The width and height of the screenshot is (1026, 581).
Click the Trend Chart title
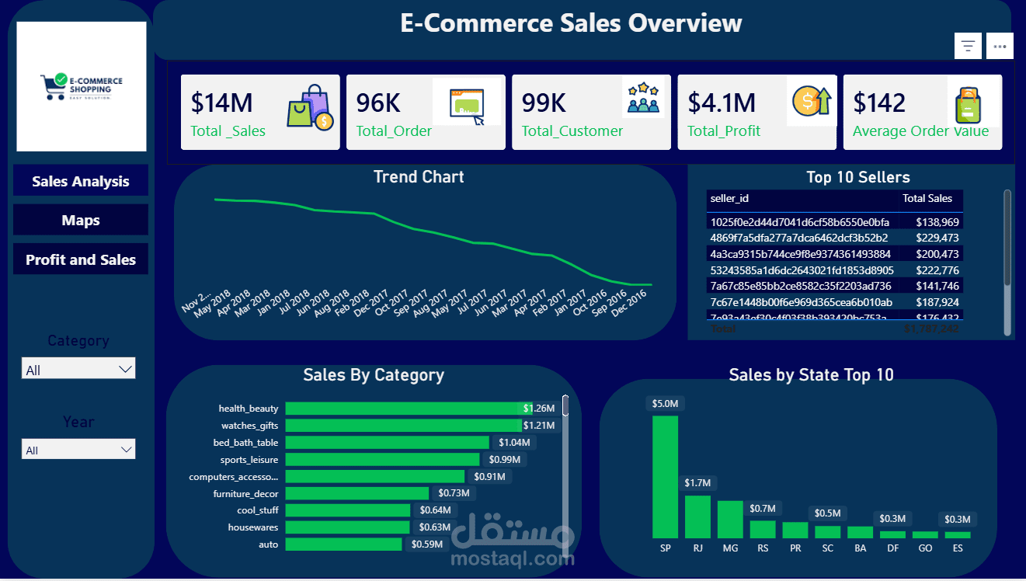tap(419, 177)
